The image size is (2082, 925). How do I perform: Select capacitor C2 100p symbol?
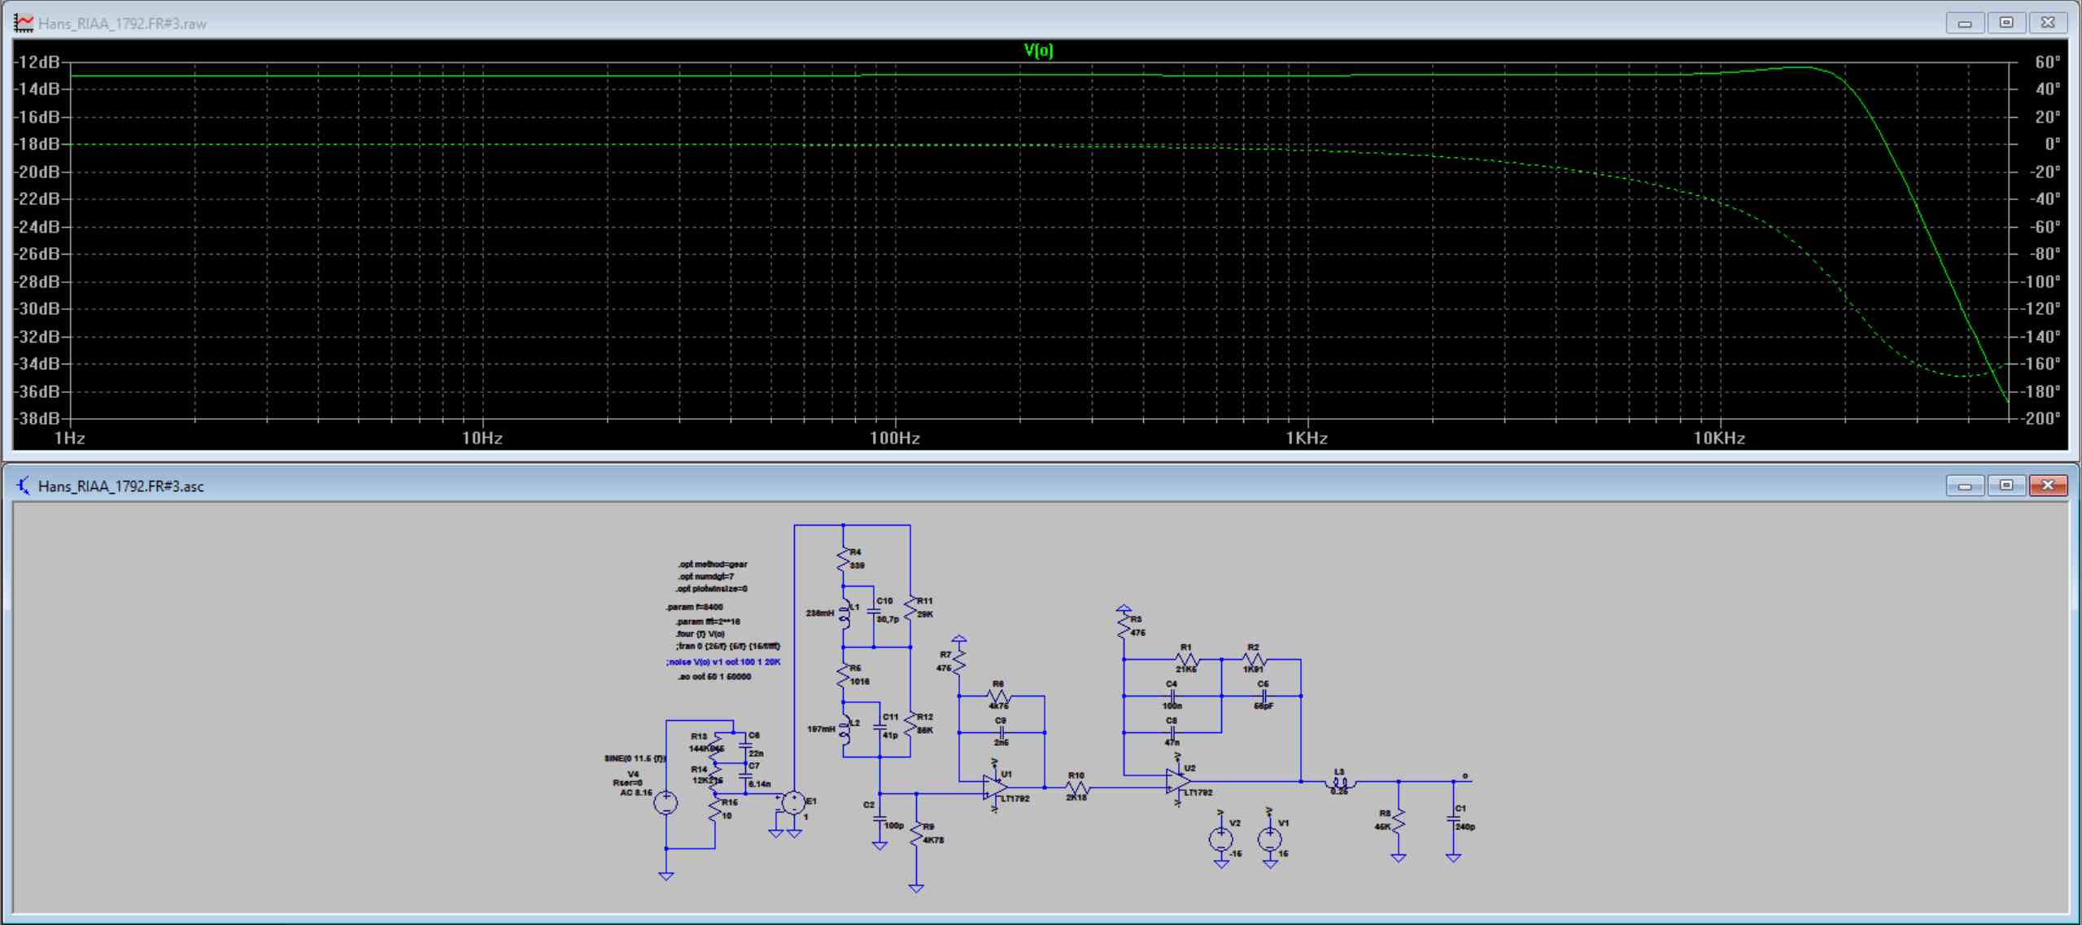[880, 819]
